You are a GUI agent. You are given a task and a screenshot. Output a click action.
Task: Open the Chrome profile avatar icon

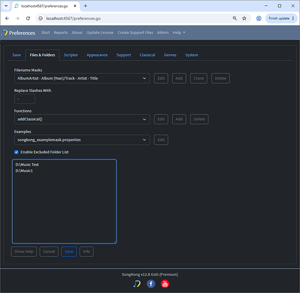pos(259,18)
